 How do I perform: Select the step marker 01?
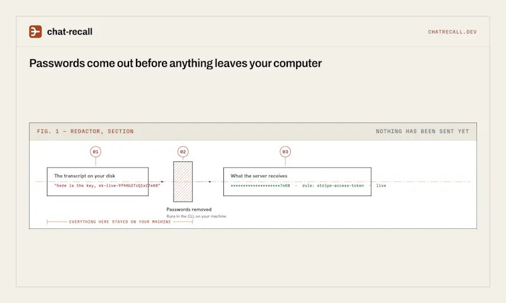tap(96, 152)
